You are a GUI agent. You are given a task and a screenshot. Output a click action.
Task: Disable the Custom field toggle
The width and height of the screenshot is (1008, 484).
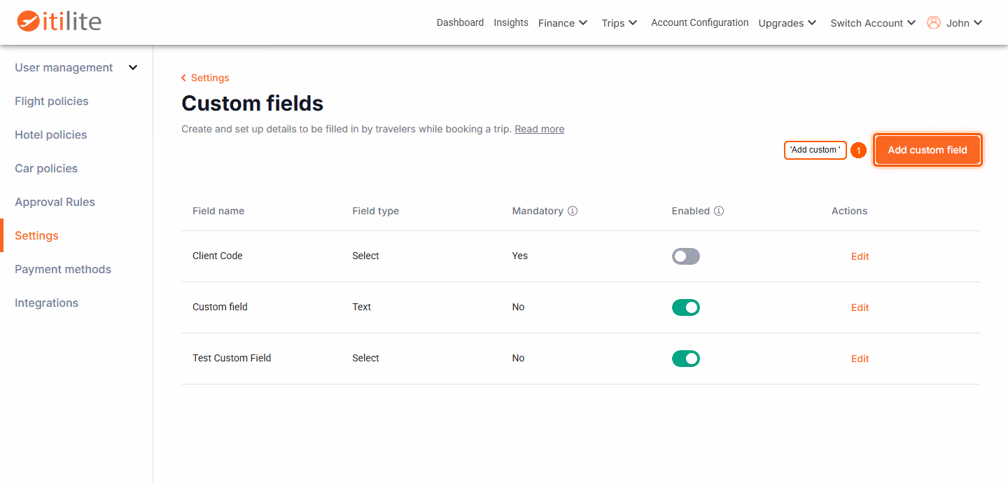tap(686, 307)
